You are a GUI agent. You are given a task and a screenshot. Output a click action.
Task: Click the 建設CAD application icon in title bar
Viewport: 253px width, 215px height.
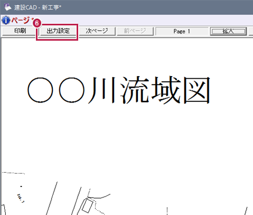(7, 7)
